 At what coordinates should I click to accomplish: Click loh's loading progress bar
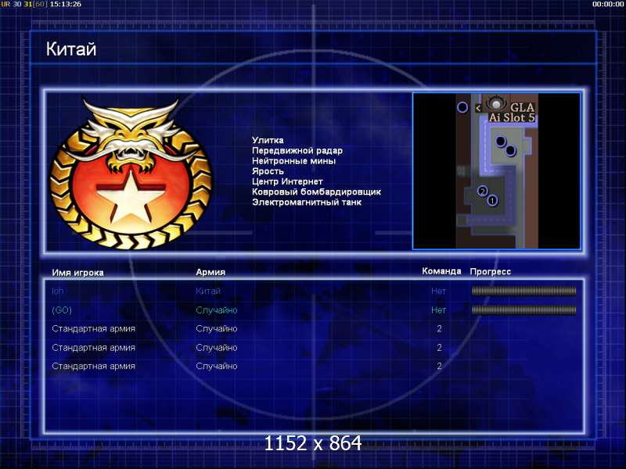pos(523,291)
